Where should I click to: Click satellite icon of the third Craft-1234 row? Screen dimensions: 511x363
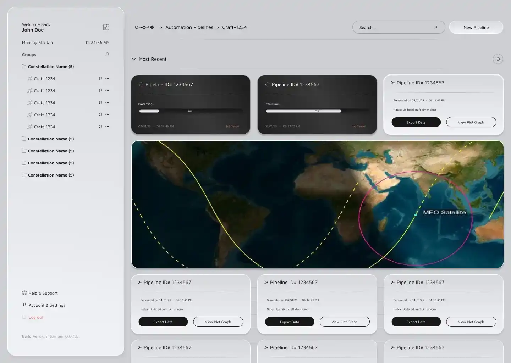(x=30, y=102)
